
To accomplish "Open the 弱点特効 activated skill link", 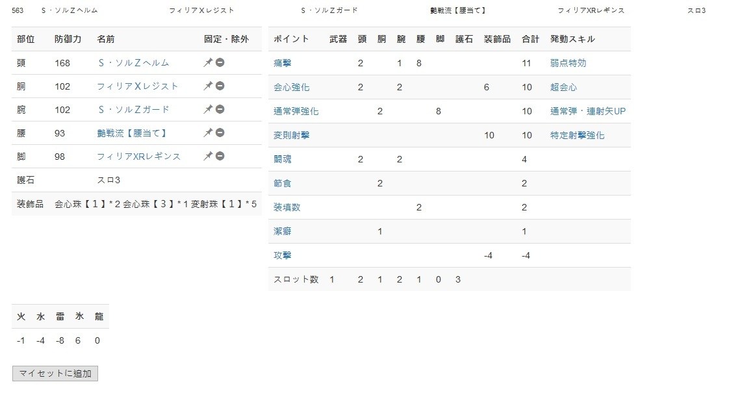I will [568, 63].
